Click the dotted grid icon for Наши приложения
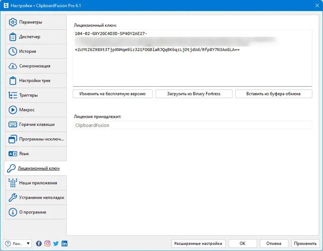The image size is (323, 251). pyautogui.click(x=13, y=183)
